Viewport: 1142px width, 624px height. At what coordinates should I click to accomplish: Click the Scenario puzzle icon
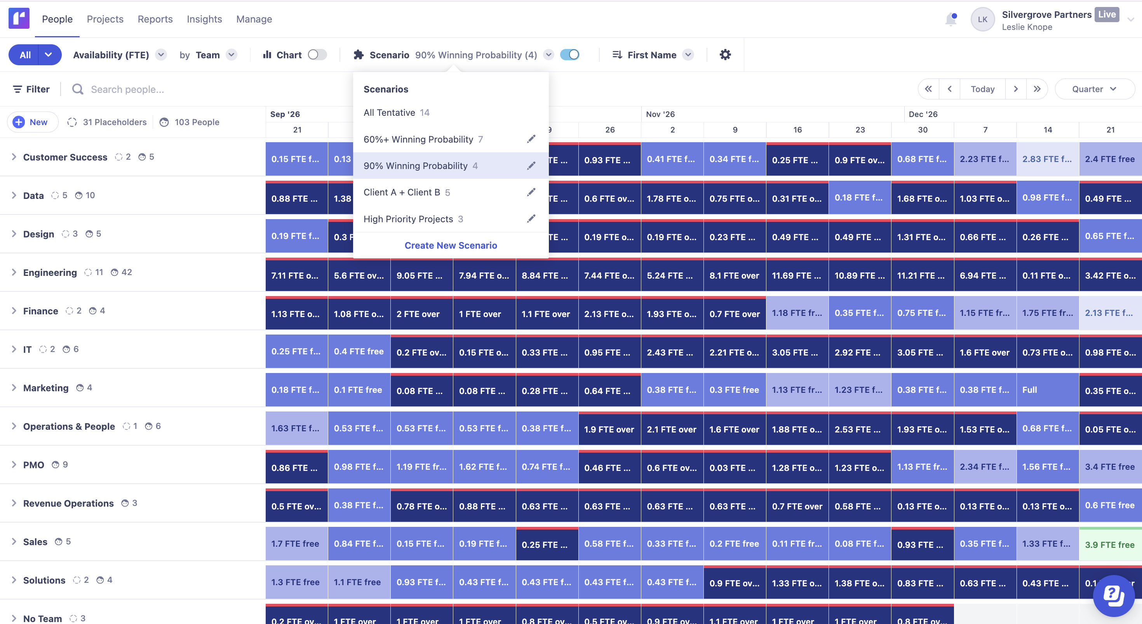tap(358, 55)
